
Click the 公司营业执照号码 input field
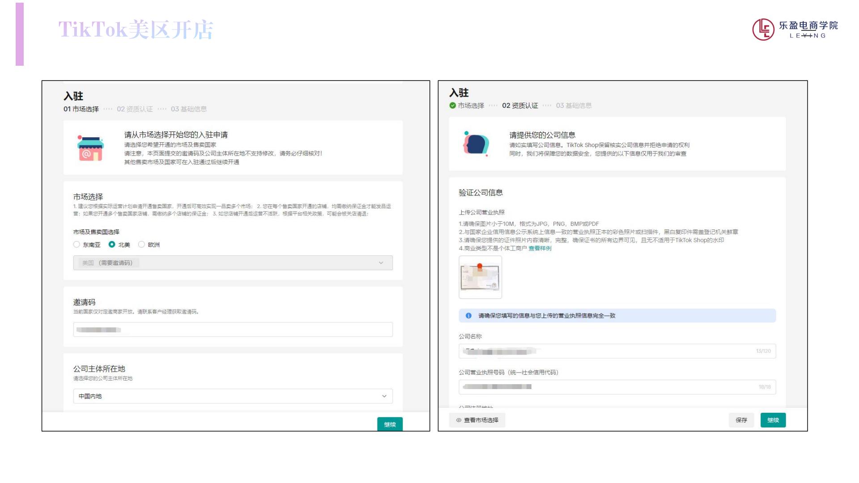coord(617,387)
